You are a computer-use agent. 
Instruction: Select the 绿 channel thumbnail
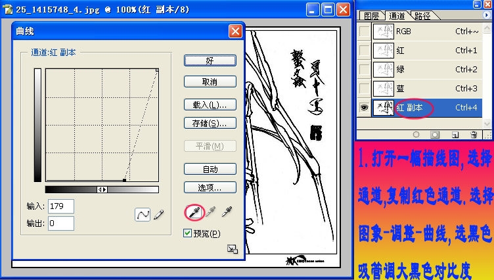coord(384,70)
